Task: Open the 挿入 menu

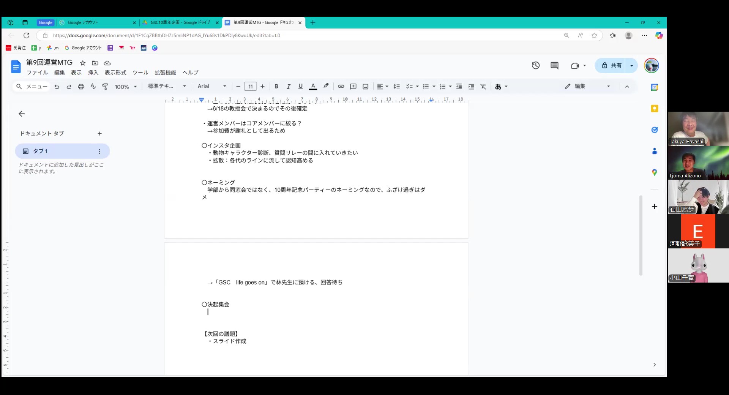Action: coord(93,73)
